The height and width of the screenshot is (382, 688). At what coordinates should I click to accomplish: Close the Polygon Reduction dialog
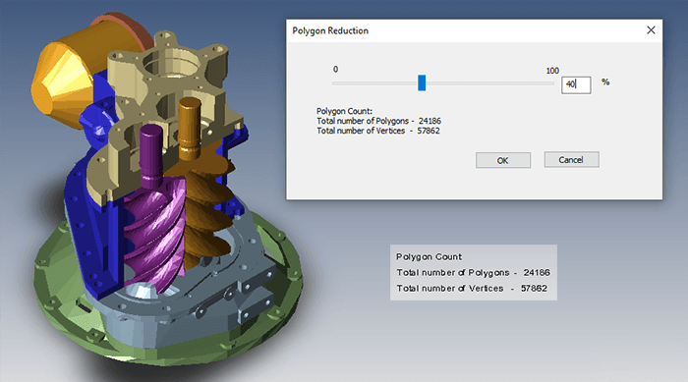click(x=651, y=30)
